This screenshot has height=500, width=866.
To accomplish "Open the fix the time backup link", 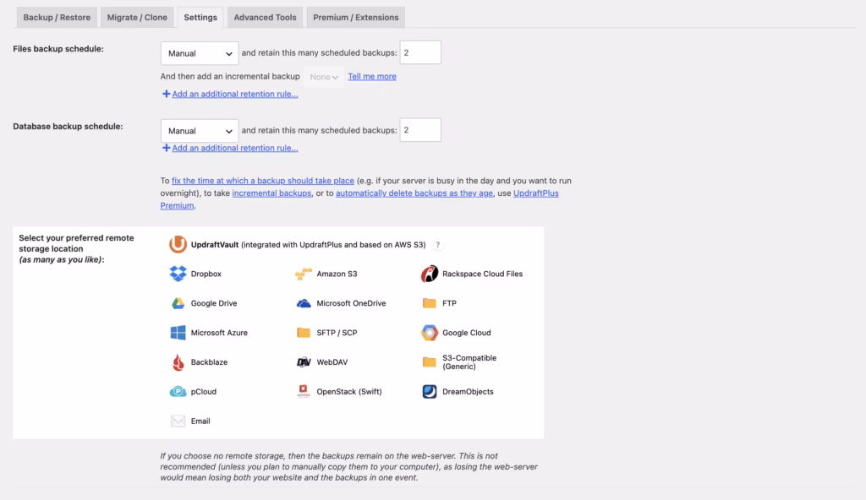I will (x=263, y=181).
